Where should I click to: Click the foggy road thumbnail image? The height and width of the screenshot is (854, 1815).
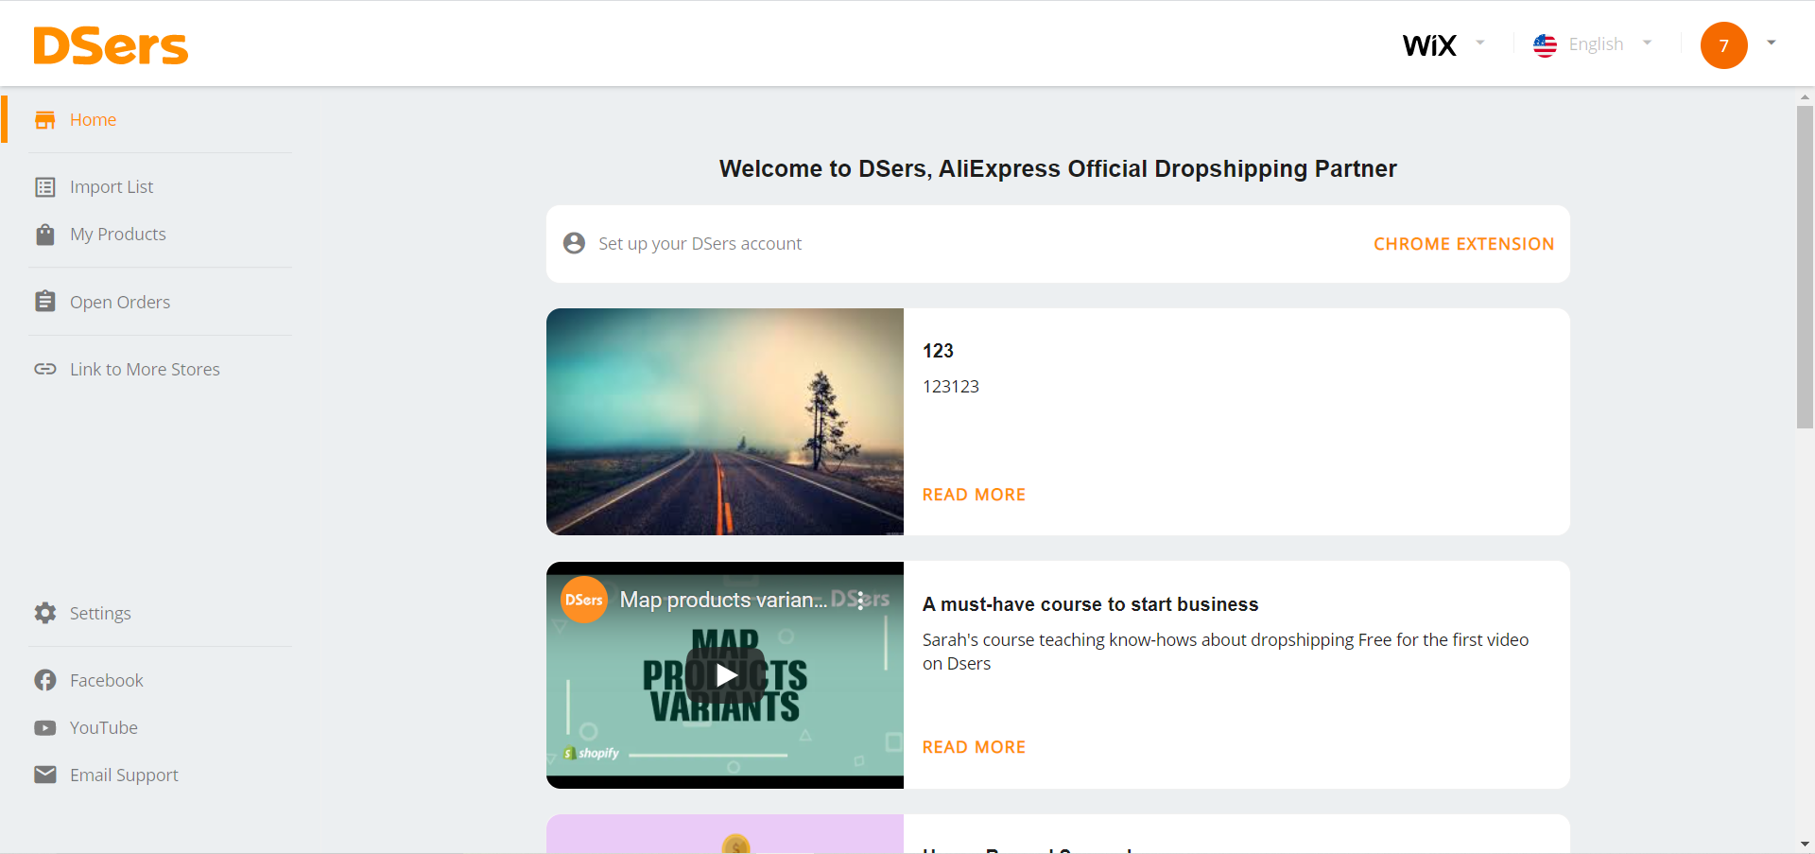[x=725, y=422]
